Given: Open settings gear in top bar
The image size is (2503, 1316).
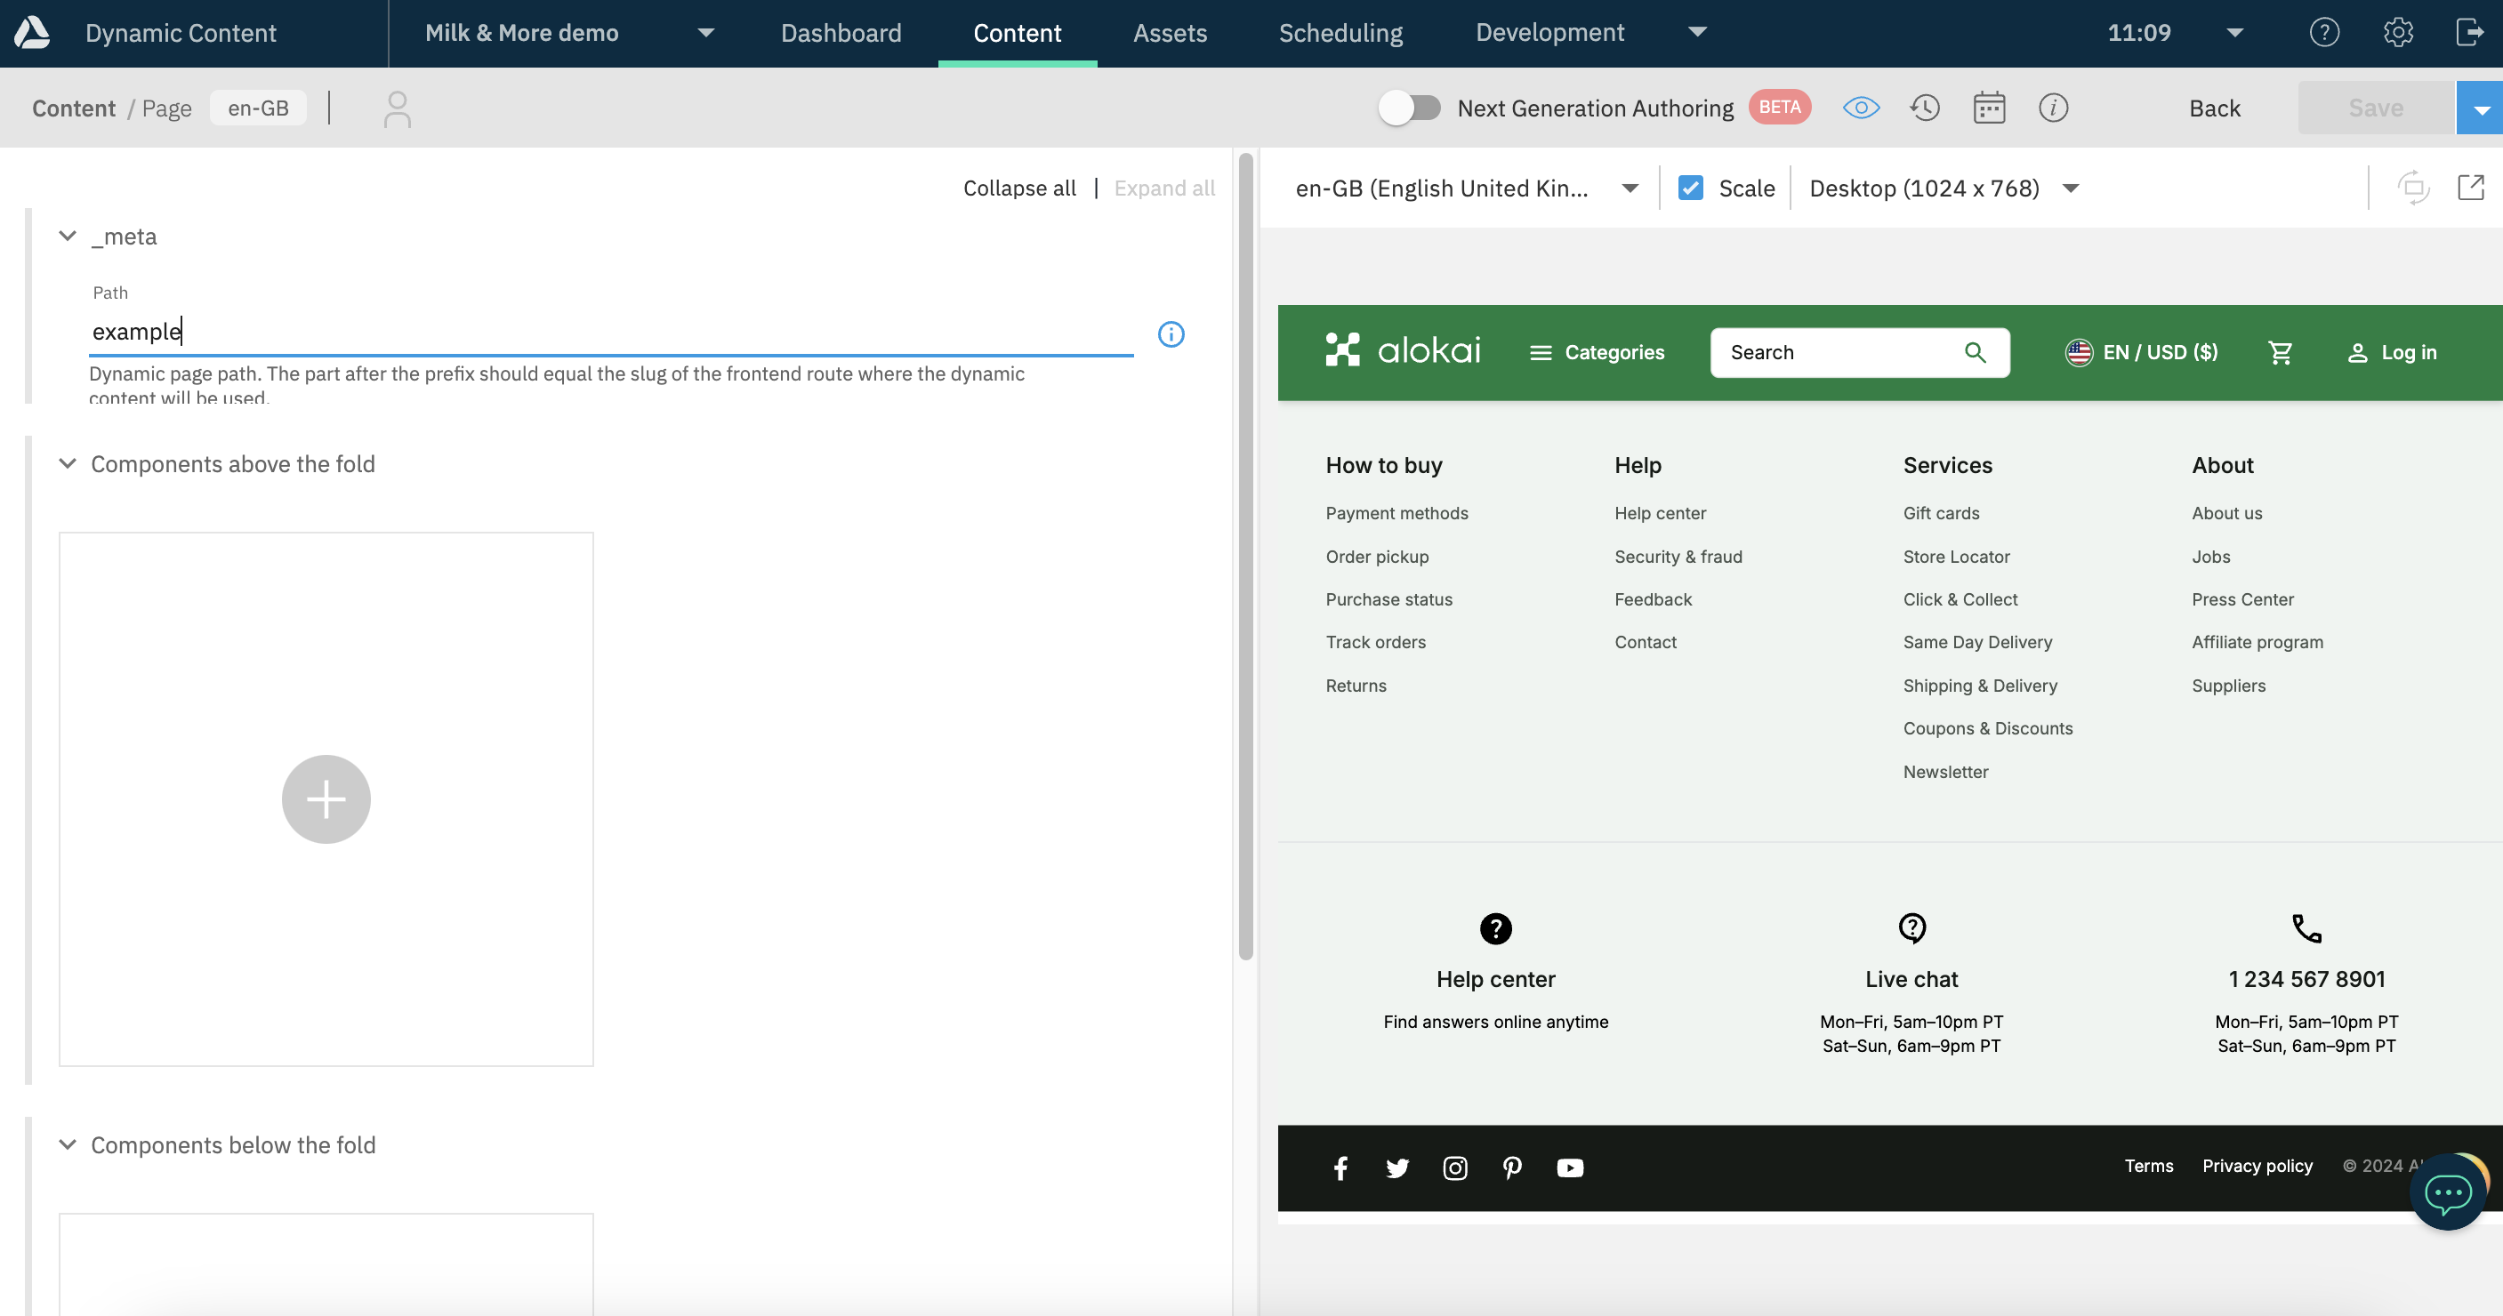Looking at the screenshot, I should 2397,32.
